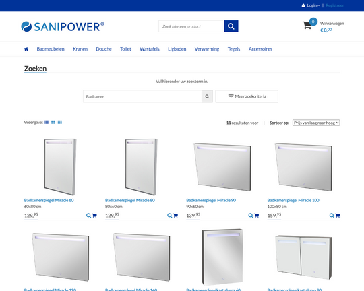Click the '100x80 cm' size text
The image size is (364, 291).
(277, 207)
